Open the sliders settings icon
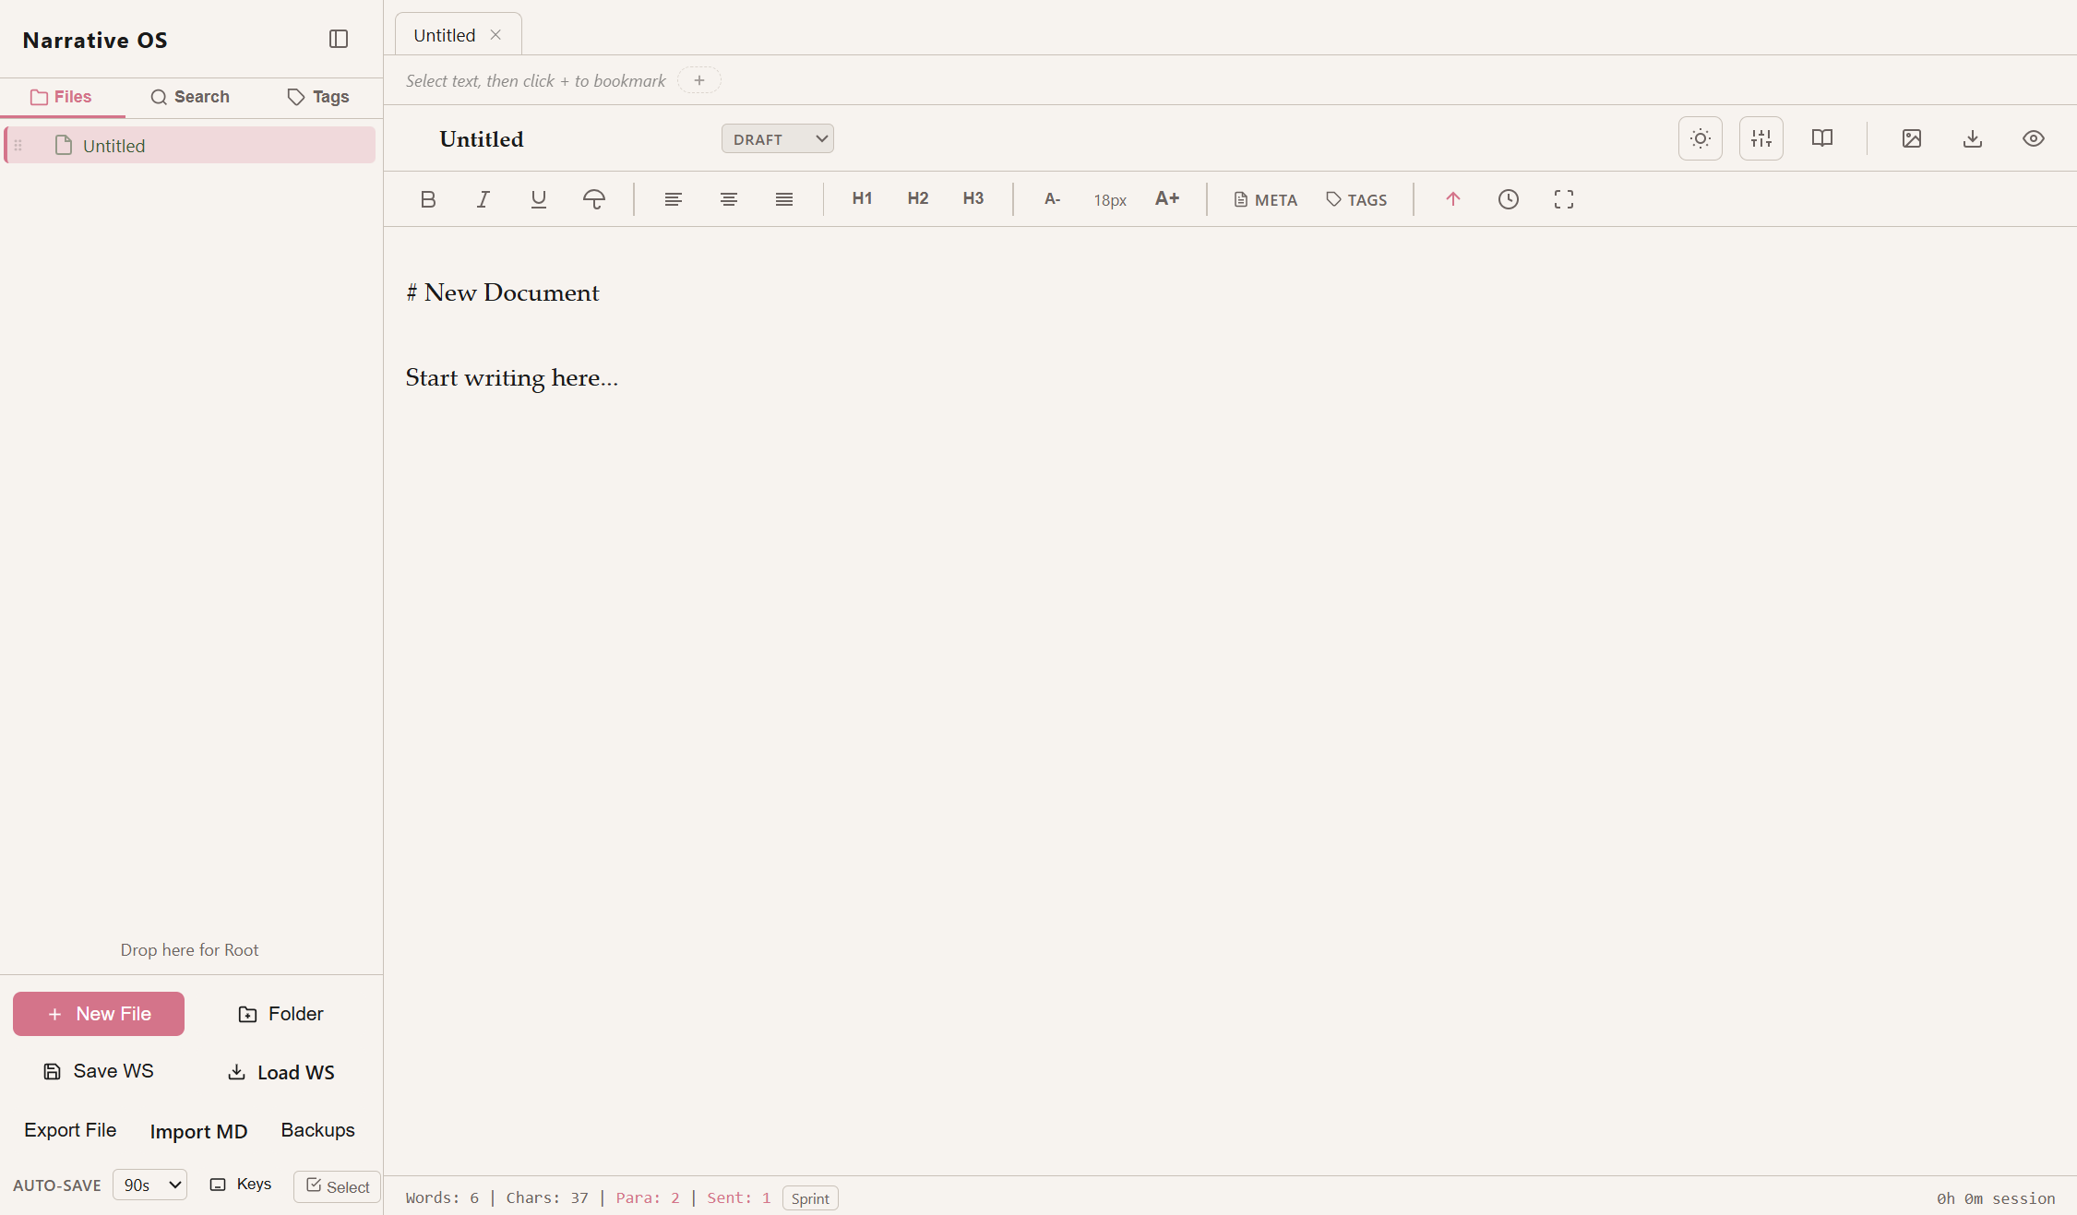The height and width of the screenshot is (1215, 2077). click(1761, 138)
